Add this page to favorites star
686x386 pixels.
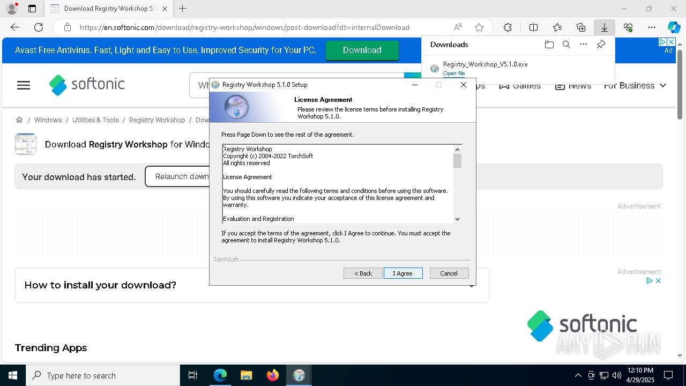pyautogui.click(x=479, y=27)
